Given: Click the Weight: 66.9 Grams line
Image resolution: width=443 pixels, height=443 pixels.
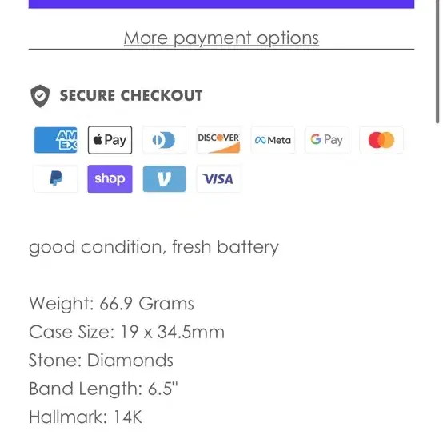Looking at the screenshot, I should [x=112, y=303].
